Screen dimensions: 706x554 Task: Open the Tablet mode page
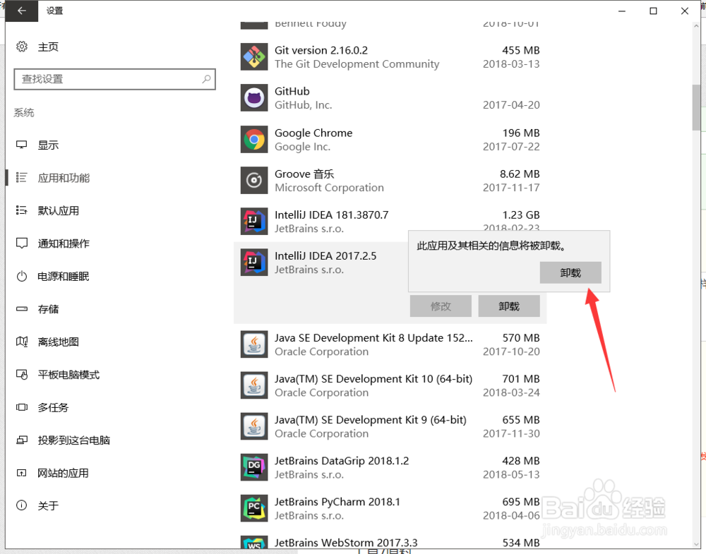(68, 375)
